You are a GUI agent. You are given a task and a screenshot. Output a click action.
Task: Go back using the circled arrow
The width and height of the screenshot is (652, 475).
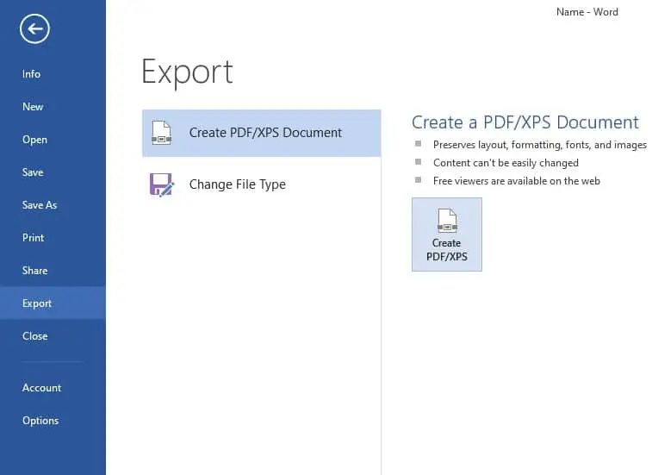34,28
